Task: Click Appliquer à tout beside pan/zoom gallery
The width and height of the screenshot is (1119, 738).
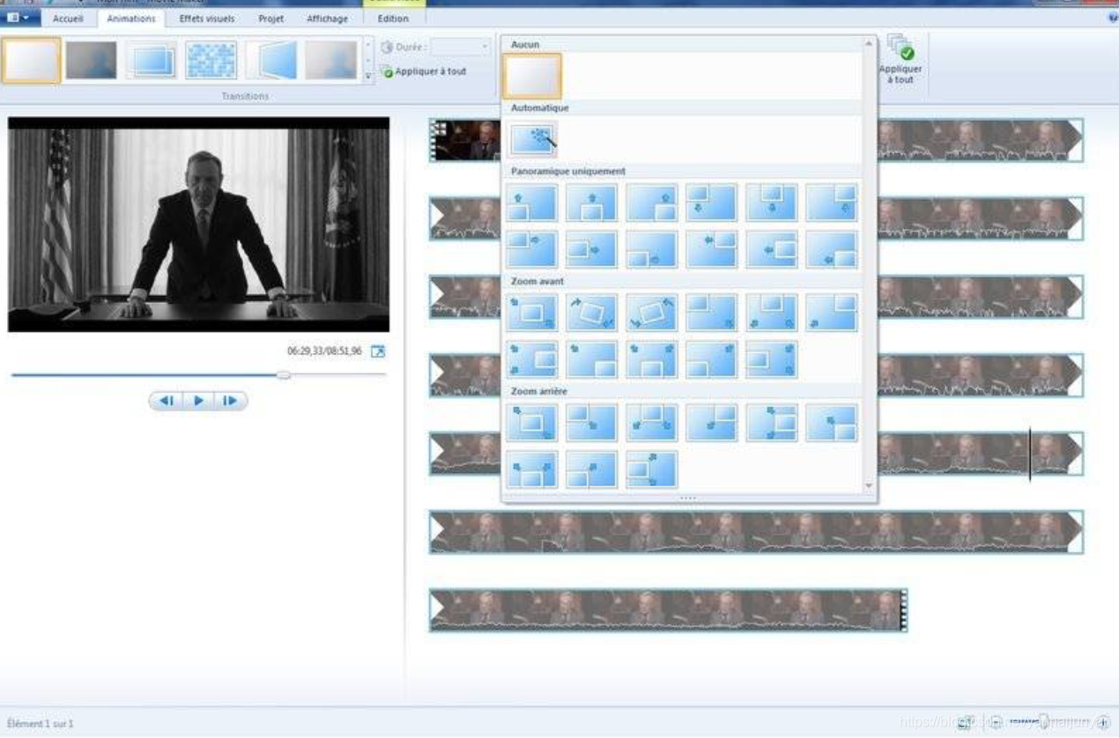Action: point(900,60)
